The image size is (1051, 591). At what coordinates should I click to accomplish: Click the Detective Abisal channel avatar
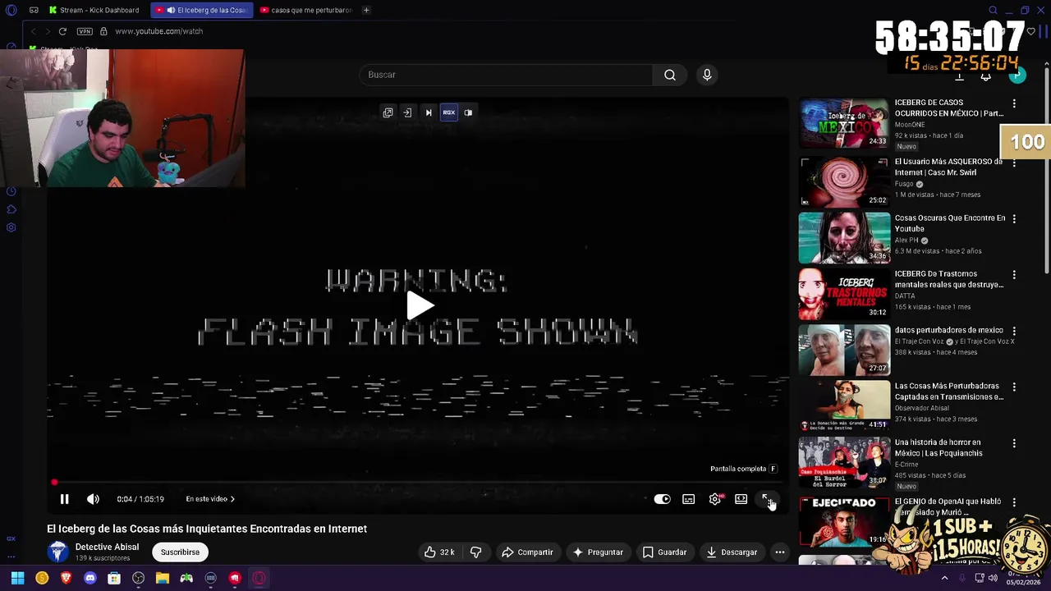pyautogui.click(x=58, y=552)
